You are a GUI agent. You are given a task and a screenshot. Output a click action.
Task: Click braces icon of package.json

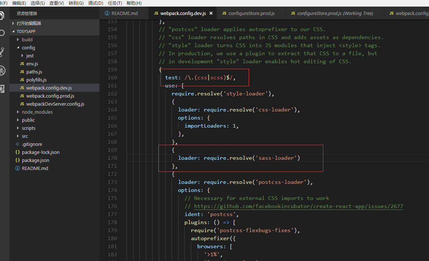pos(18,160)
